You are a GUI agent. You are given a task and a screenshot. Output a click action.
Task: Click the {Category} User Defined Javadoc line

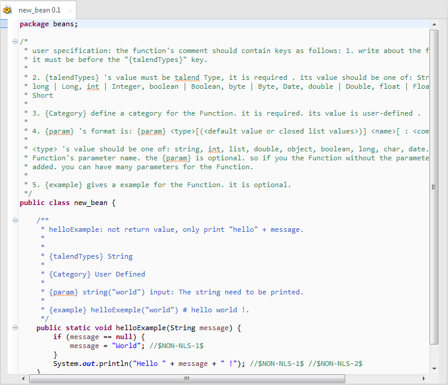(x=97, y=274)
